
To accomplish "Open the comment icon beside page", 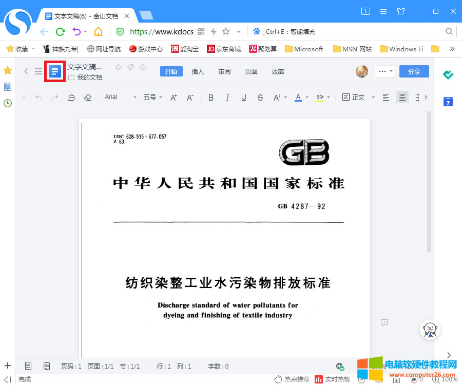I will pos(383,322).
